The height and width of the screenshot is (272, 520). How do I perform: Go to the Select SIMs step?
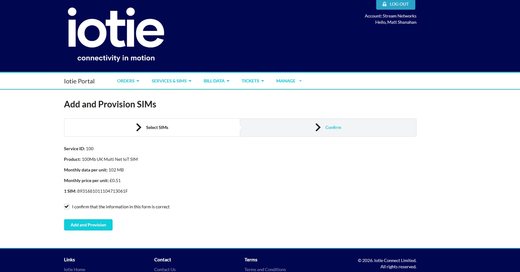pos(152,127)
